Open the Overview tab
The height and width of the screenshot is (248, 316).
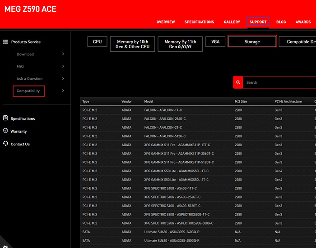(x=166, y=22)
